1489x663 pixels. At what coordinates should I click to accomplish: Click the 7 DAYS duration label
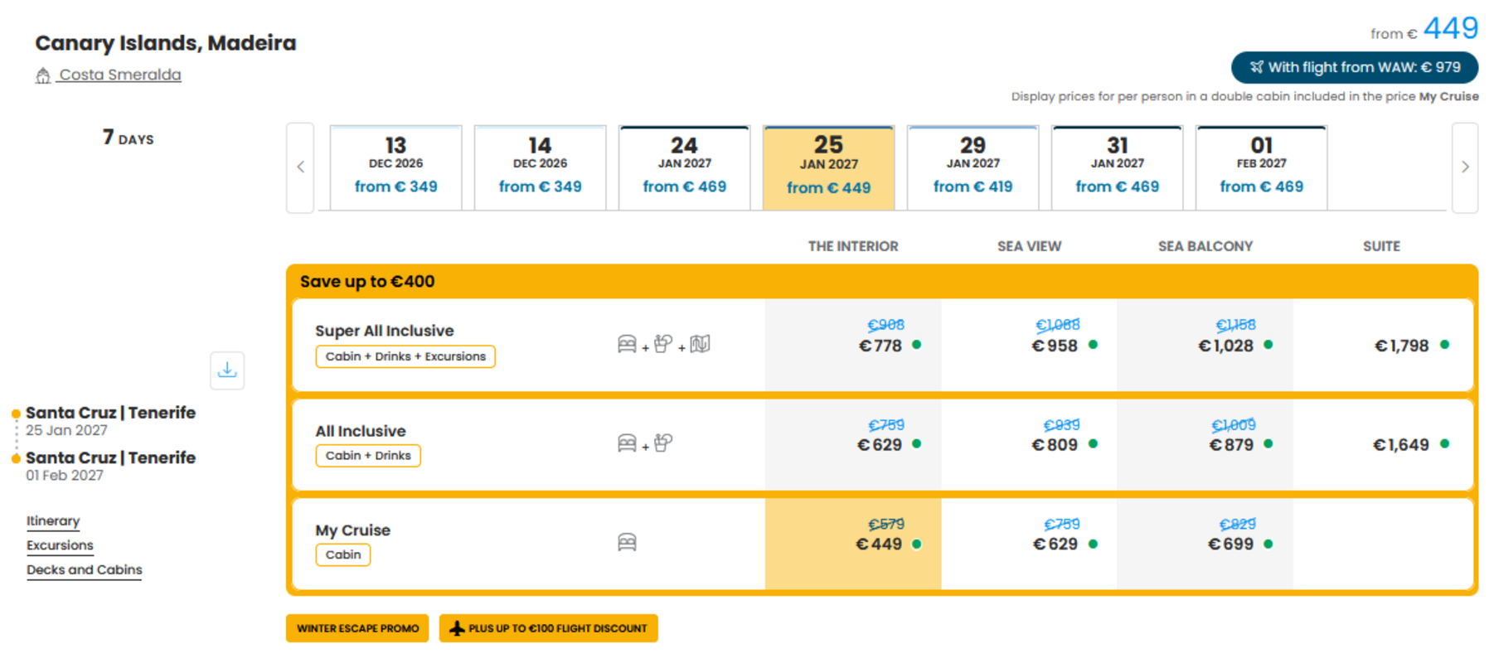pos(129,138)
